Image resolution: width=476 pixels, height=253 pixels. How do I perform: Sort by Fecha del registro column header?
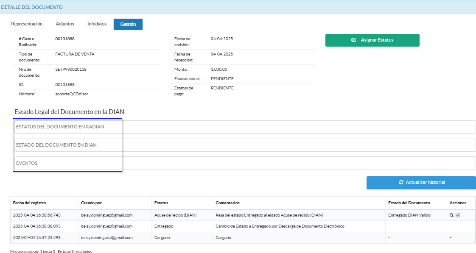click(29, 203)
